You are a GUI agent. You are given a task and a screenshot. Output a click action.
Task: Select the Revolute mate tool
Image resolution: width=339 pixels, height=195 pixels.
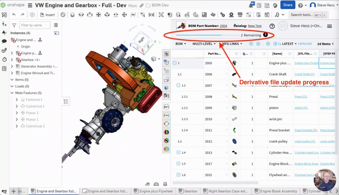pyautogui.click(x=81, y=15)
